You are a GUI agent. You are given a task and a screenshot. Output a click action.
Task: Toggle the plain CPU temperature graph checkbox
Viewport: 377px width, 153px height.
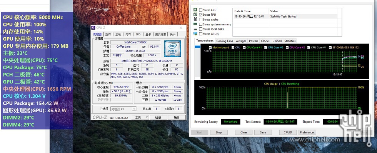233,47
